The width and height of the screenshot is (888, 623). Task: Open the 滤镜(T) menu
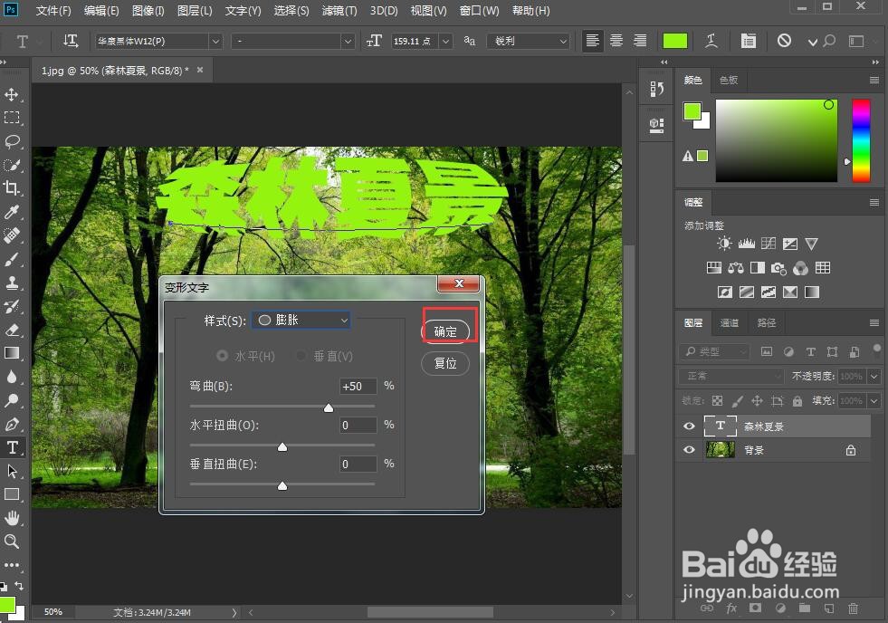click(339, 11)
